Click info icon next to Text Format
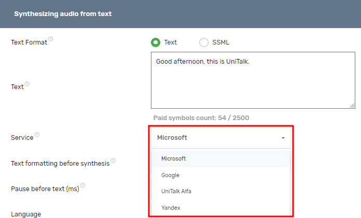 click(51, 39)
